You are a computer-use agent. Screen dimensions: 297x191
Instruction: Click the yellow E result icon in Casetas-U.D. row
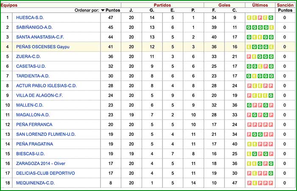(x=260, y=66)
